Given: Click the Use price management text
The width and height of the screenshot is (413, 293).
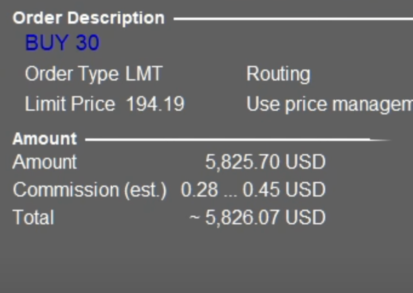Looking at the screenshot, I should [x=329, y=104].
